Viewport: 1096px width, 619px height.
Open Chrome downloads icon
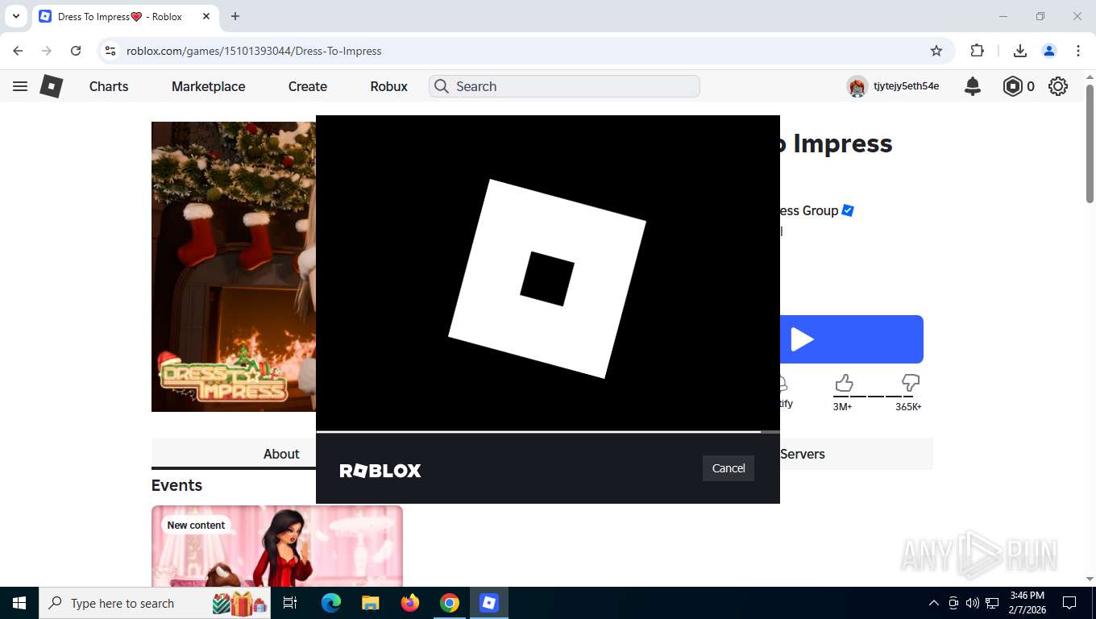pos(1020,51)
